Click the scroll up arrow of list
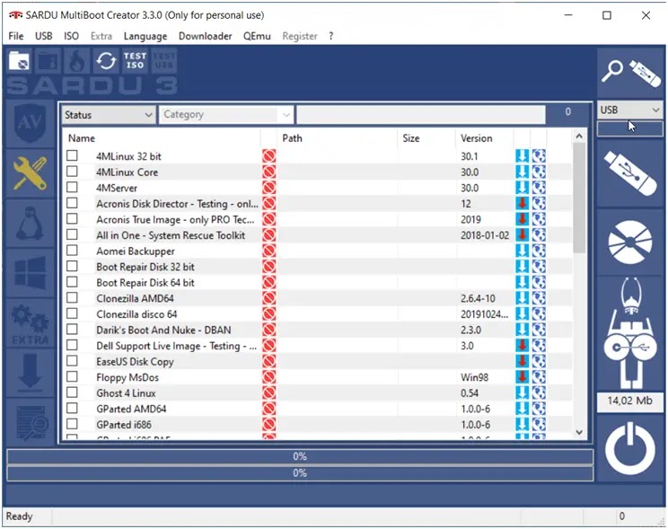 pos(579,137)
